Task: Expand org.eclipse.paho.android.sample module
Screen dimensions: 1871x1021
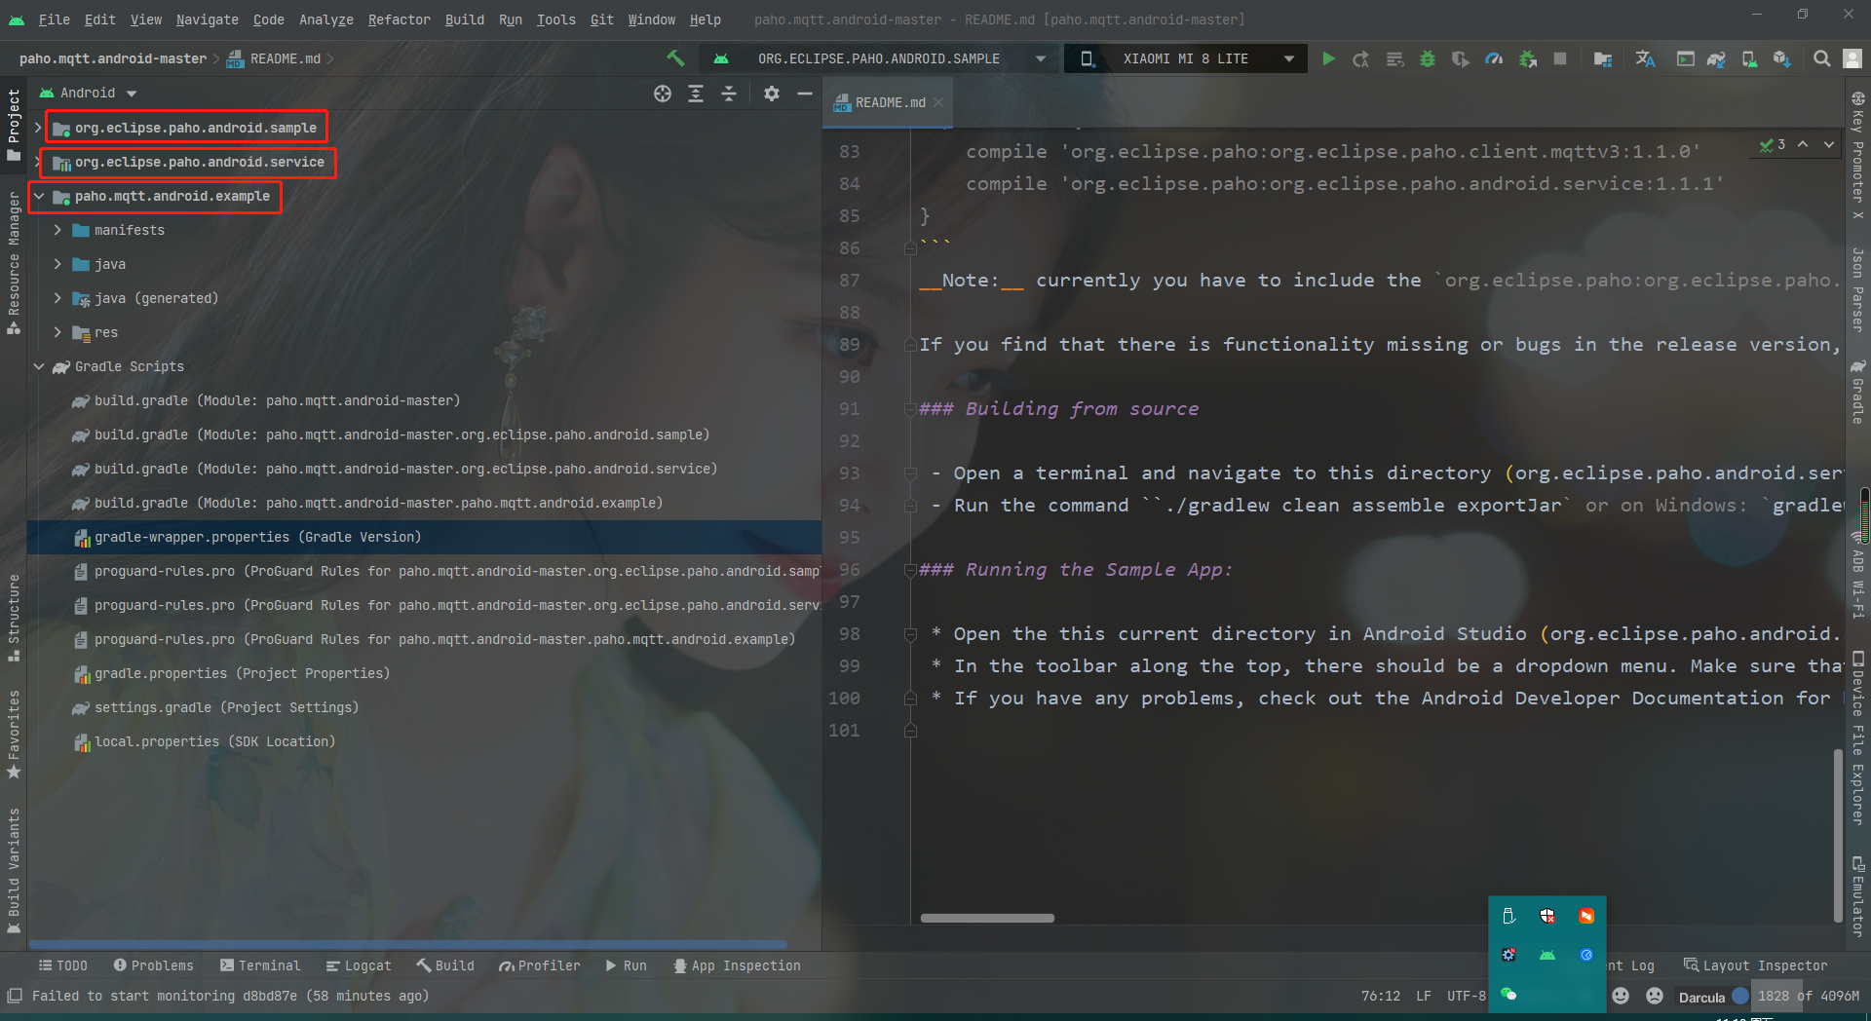Action: click(38, 128)
